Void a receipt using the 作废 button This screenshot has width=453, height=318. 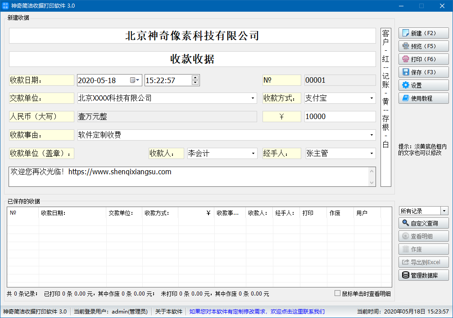click(423, 249)
